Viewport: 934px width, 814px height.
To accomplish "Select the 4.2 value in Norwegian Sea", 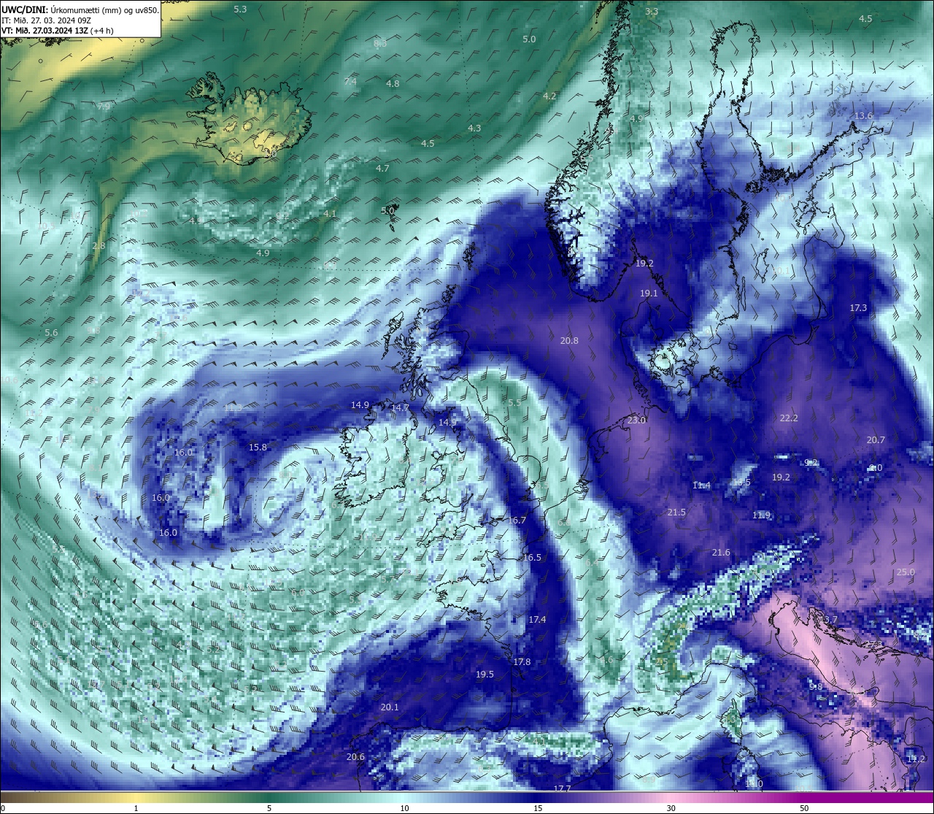I will (x=549, y=96).
